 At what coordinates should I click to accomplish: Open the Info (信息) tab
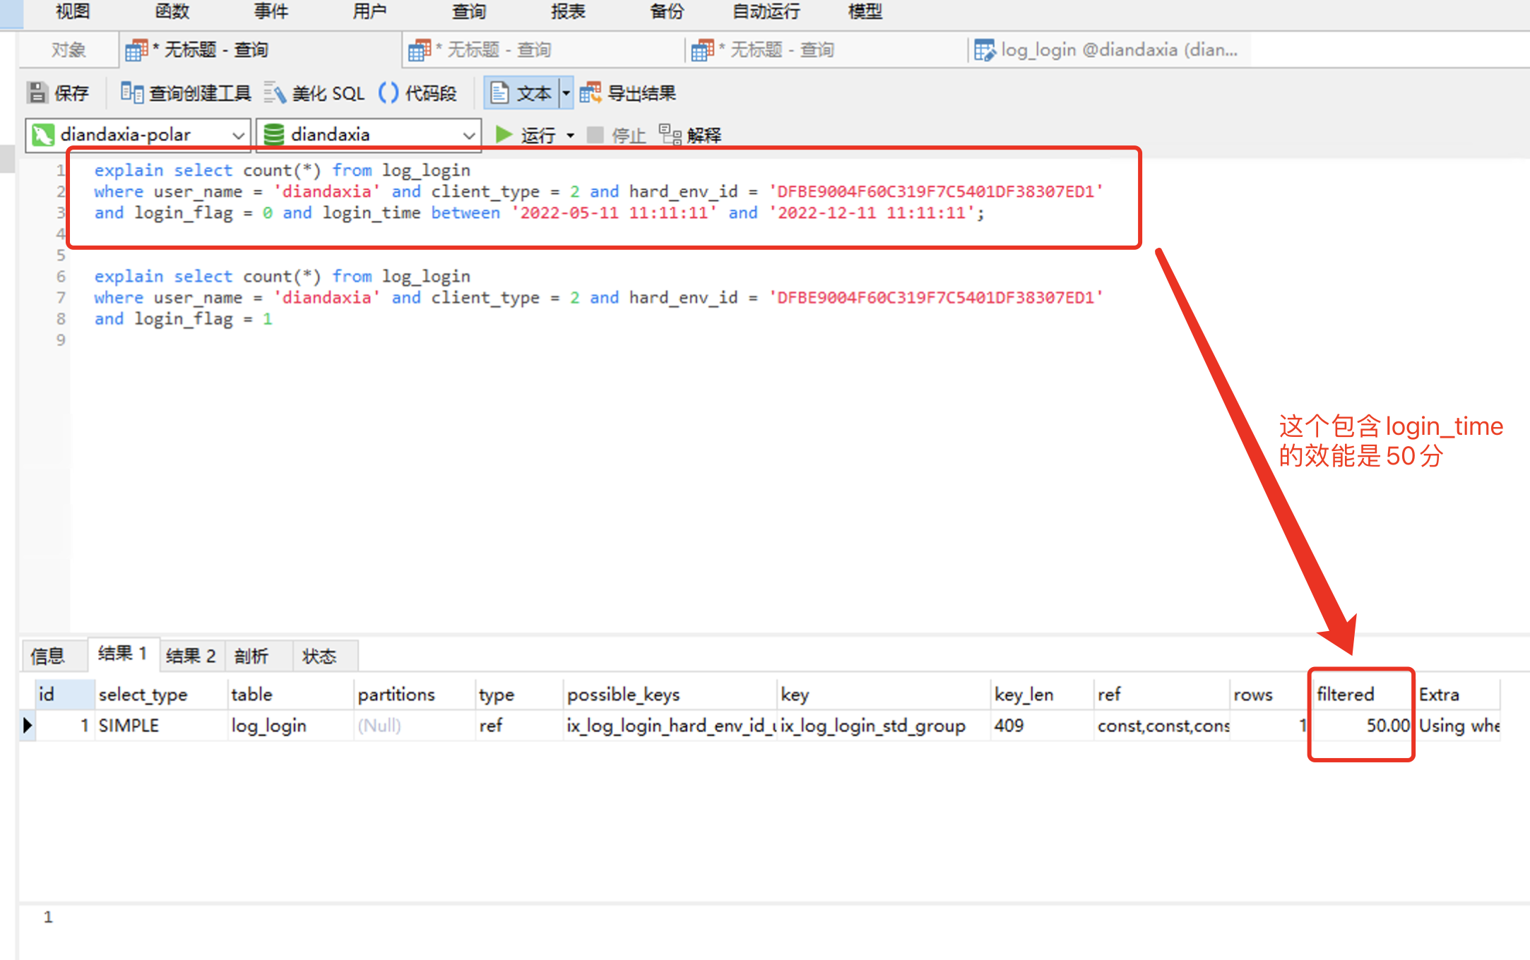click(48, 656)
